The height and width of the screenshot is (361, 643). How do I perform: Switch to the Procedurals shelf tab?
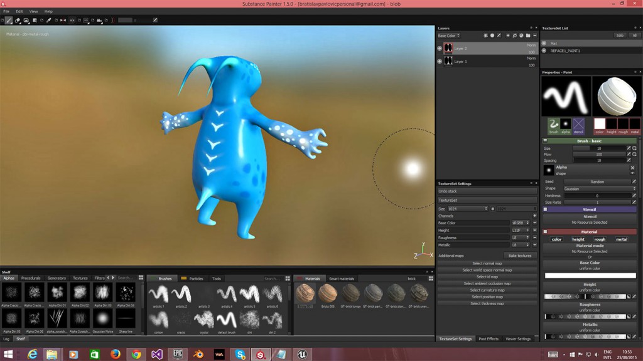tap(31, 278)
